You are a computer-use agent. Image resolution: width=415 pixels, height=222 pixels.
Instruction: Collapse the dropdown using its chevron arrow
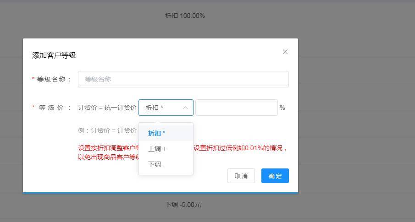click(185, 108)
